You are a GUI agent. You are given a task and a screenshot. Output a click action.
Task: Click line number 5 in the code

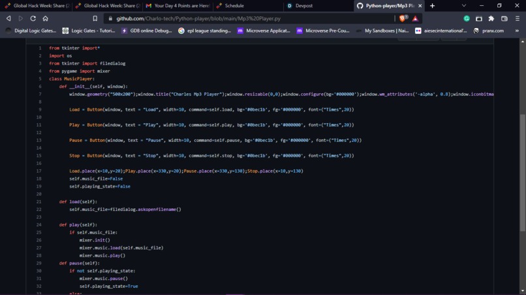[x=40, y=79]
